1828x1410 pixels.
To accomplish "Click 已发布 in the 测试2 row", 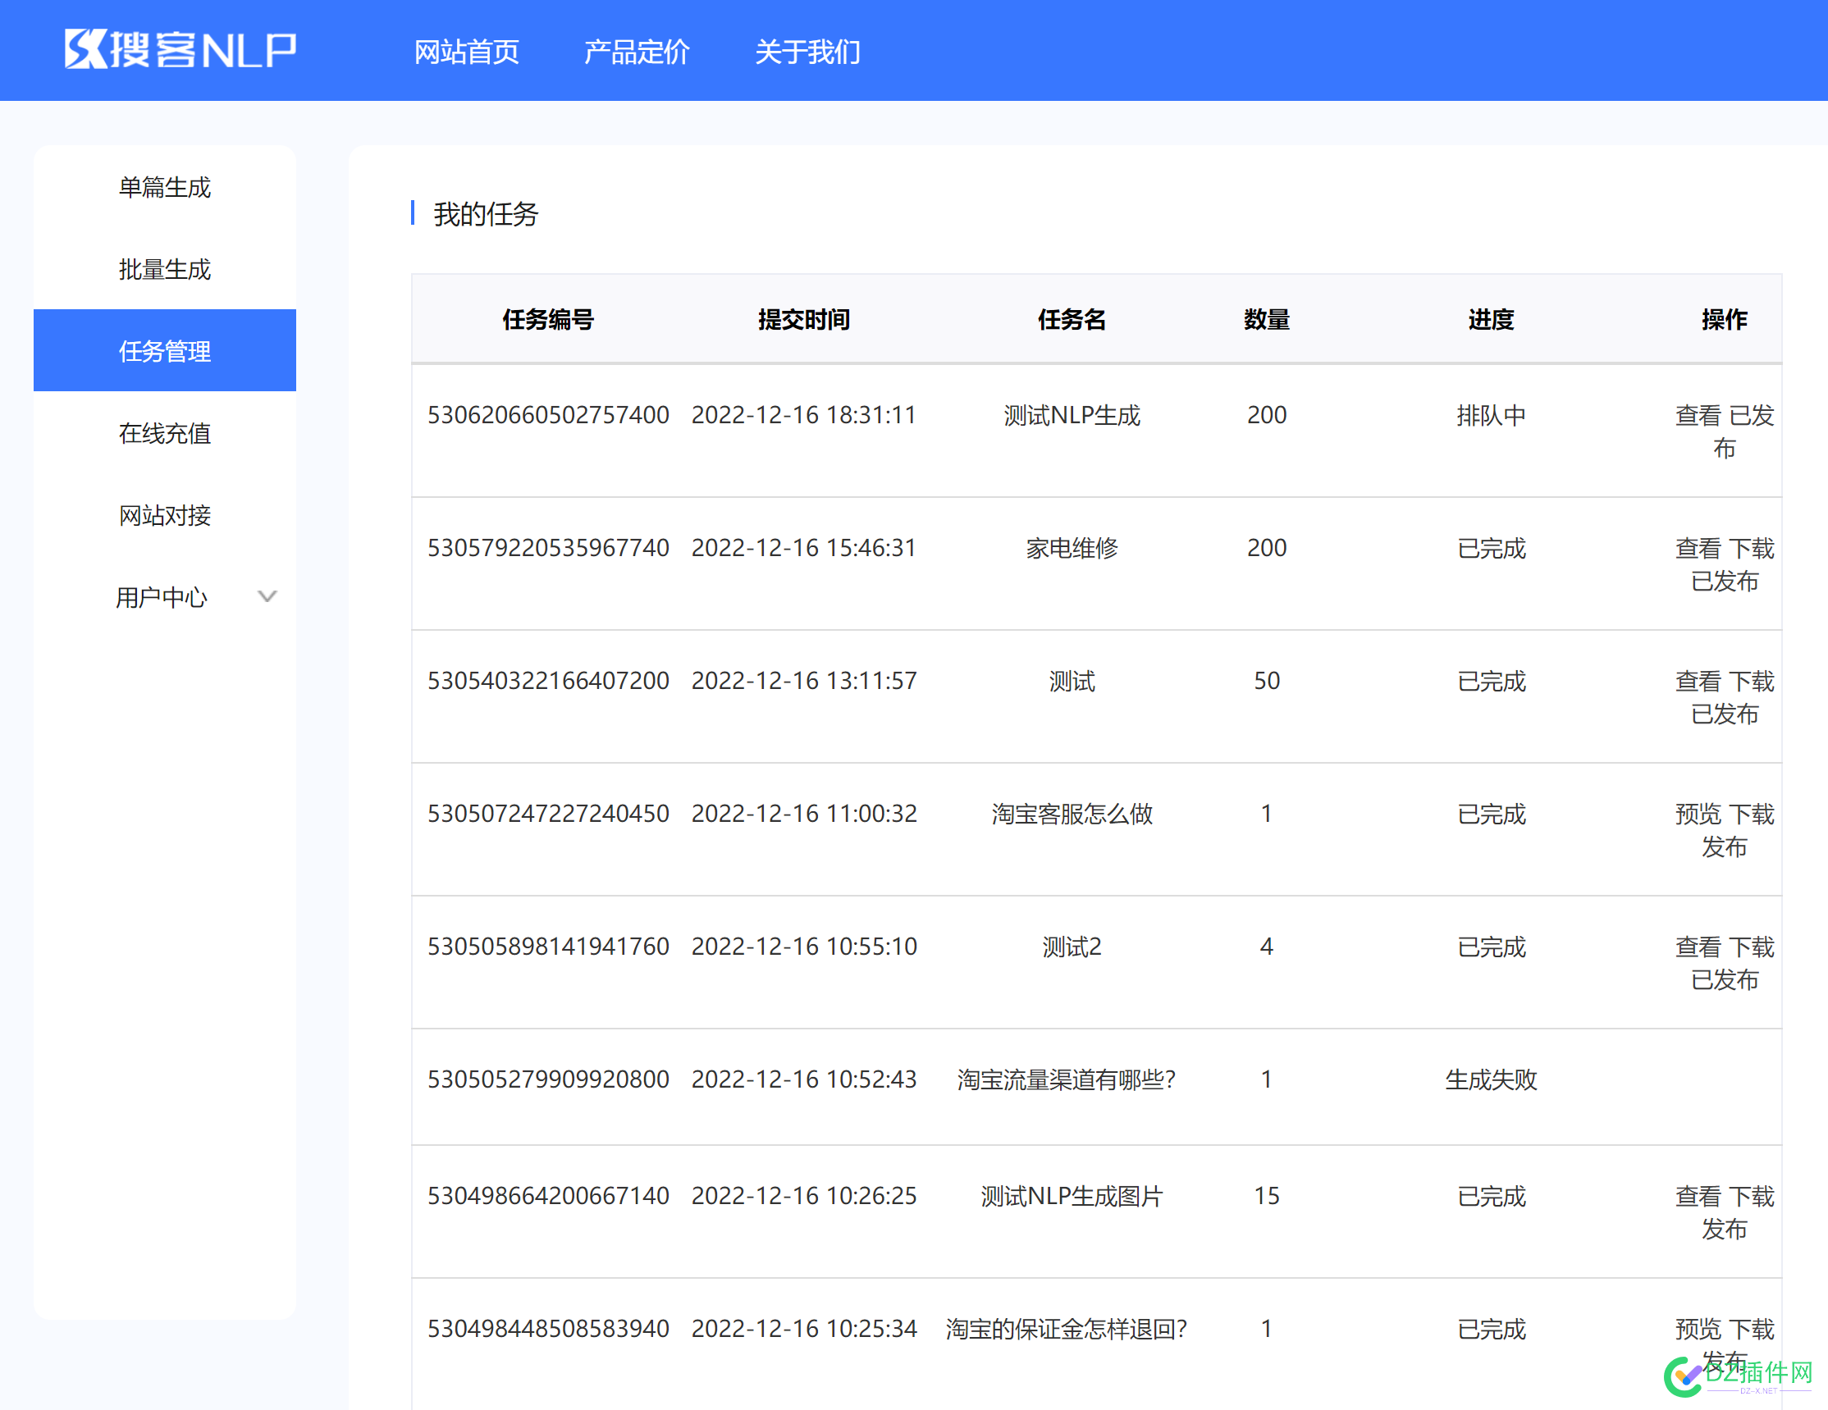I will pyautogui.click(x=1725, y=979).
